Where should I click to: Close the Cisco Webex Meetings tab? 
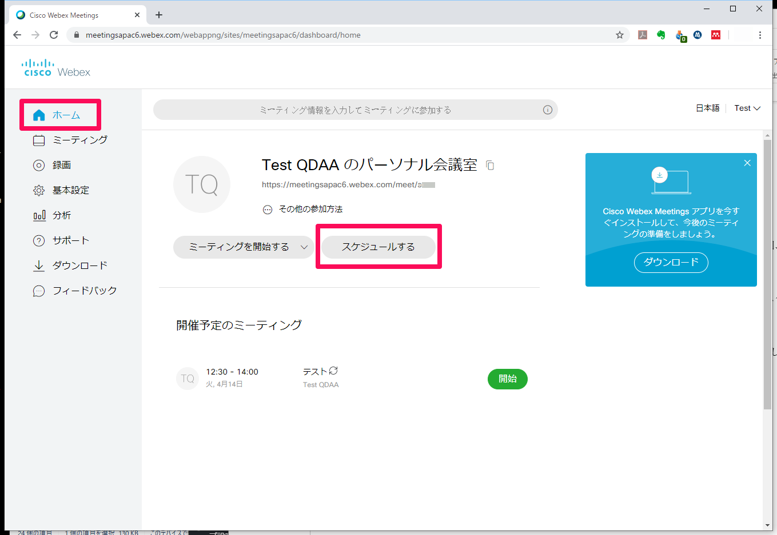point(137,15)
